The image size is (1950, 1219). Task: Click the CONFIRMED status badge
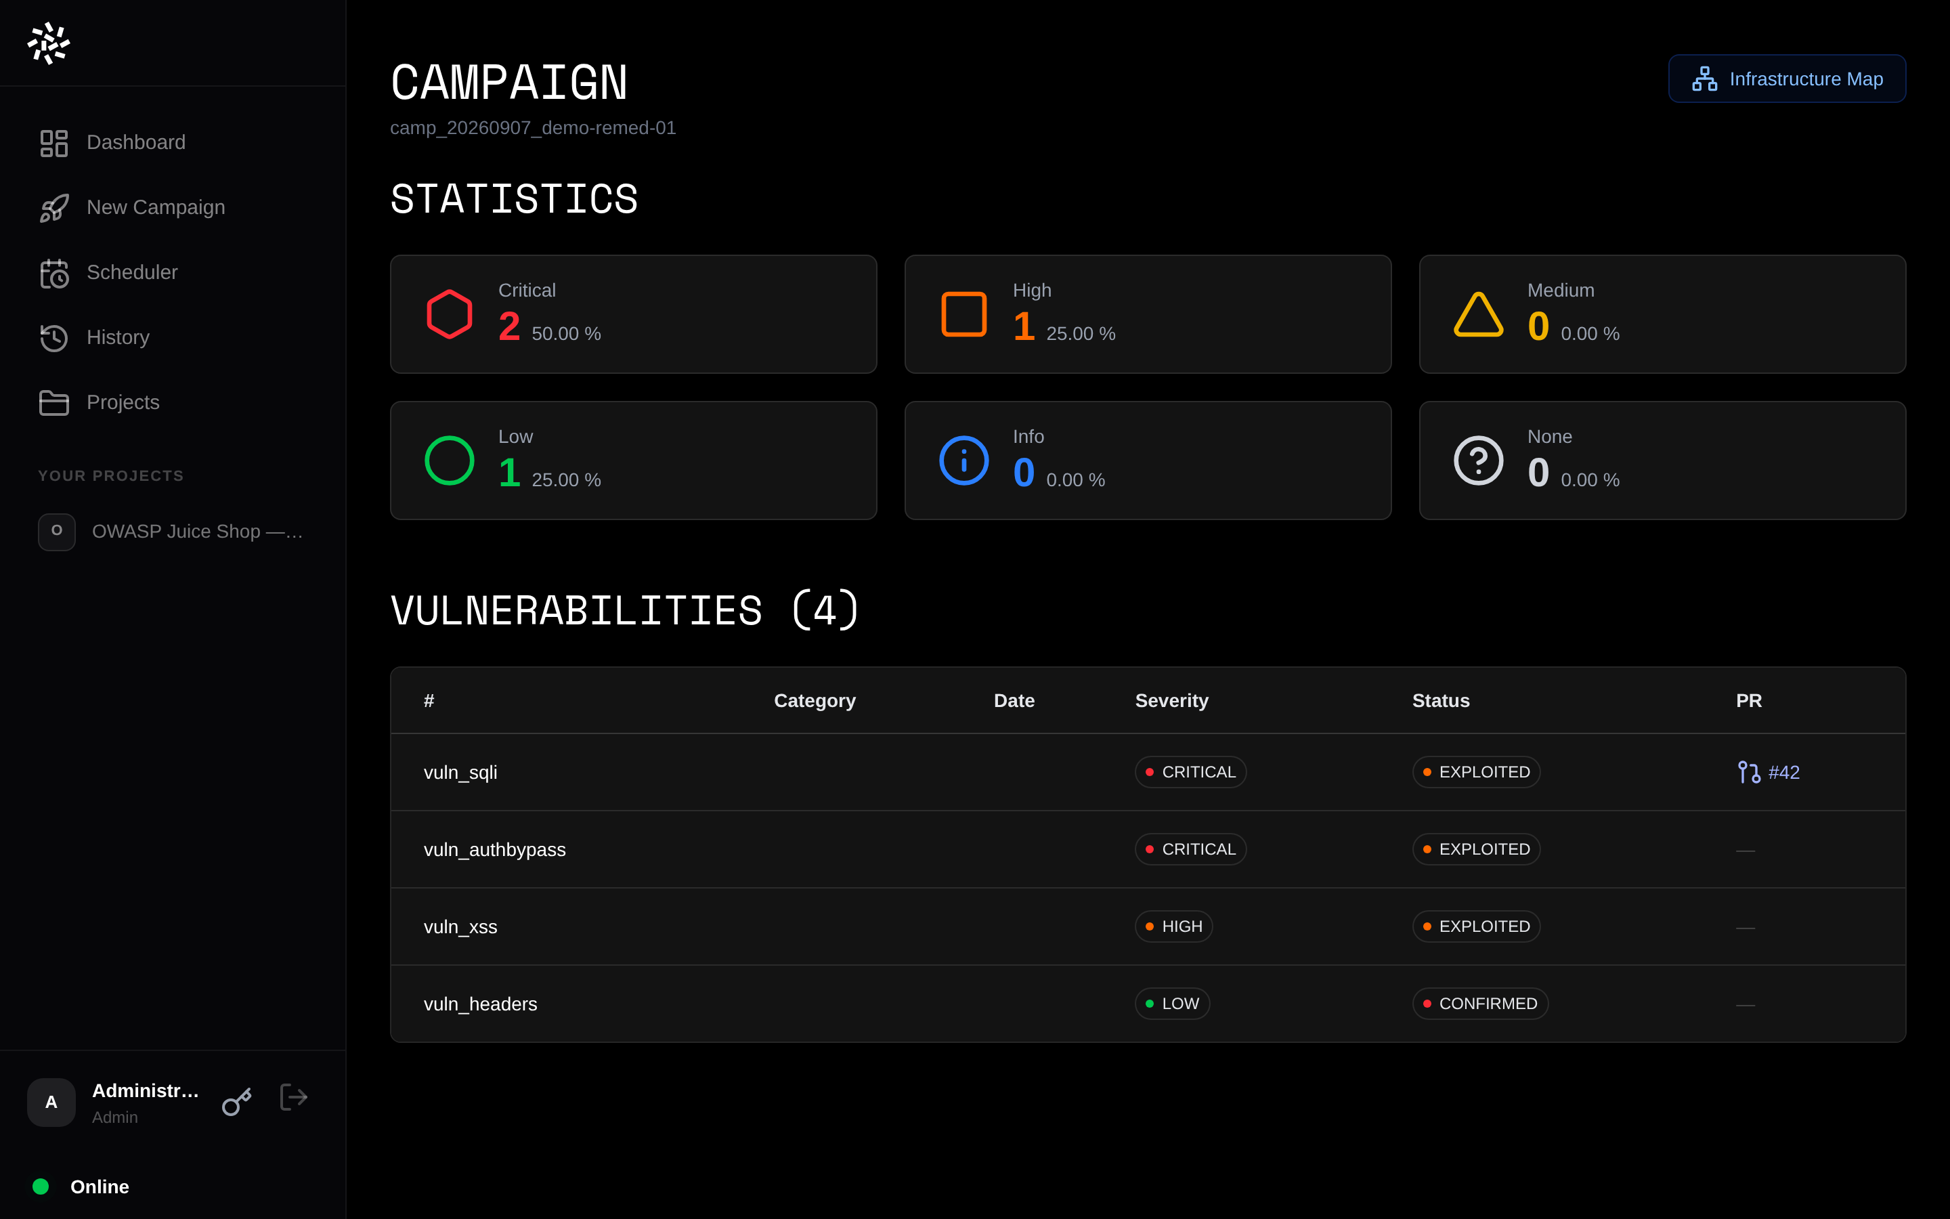coord(1480,1004)
